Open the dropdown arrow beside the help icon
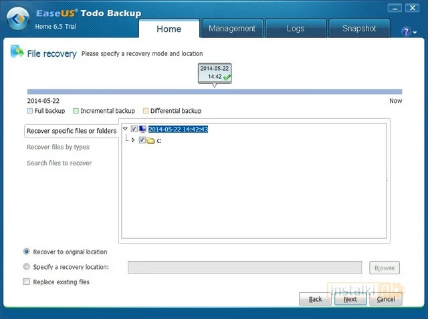 point(415,33)
